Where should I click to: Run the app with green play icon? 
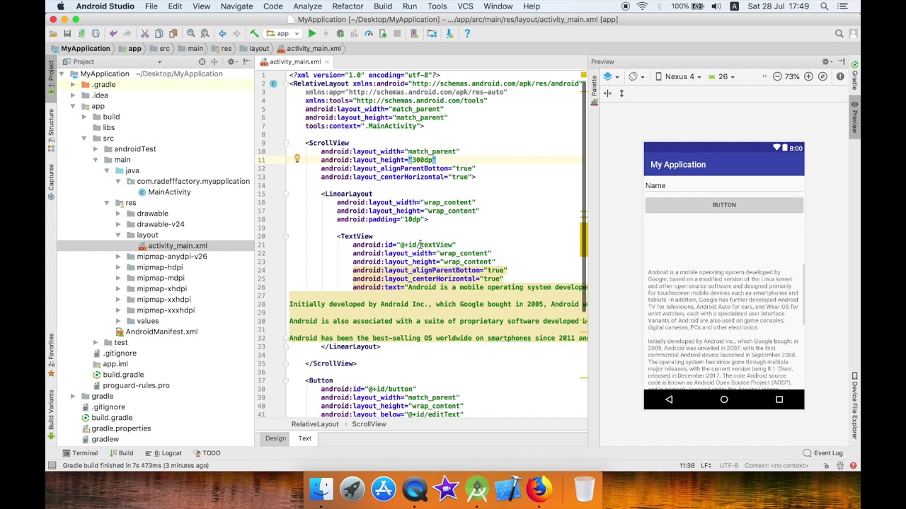(311, 33)
